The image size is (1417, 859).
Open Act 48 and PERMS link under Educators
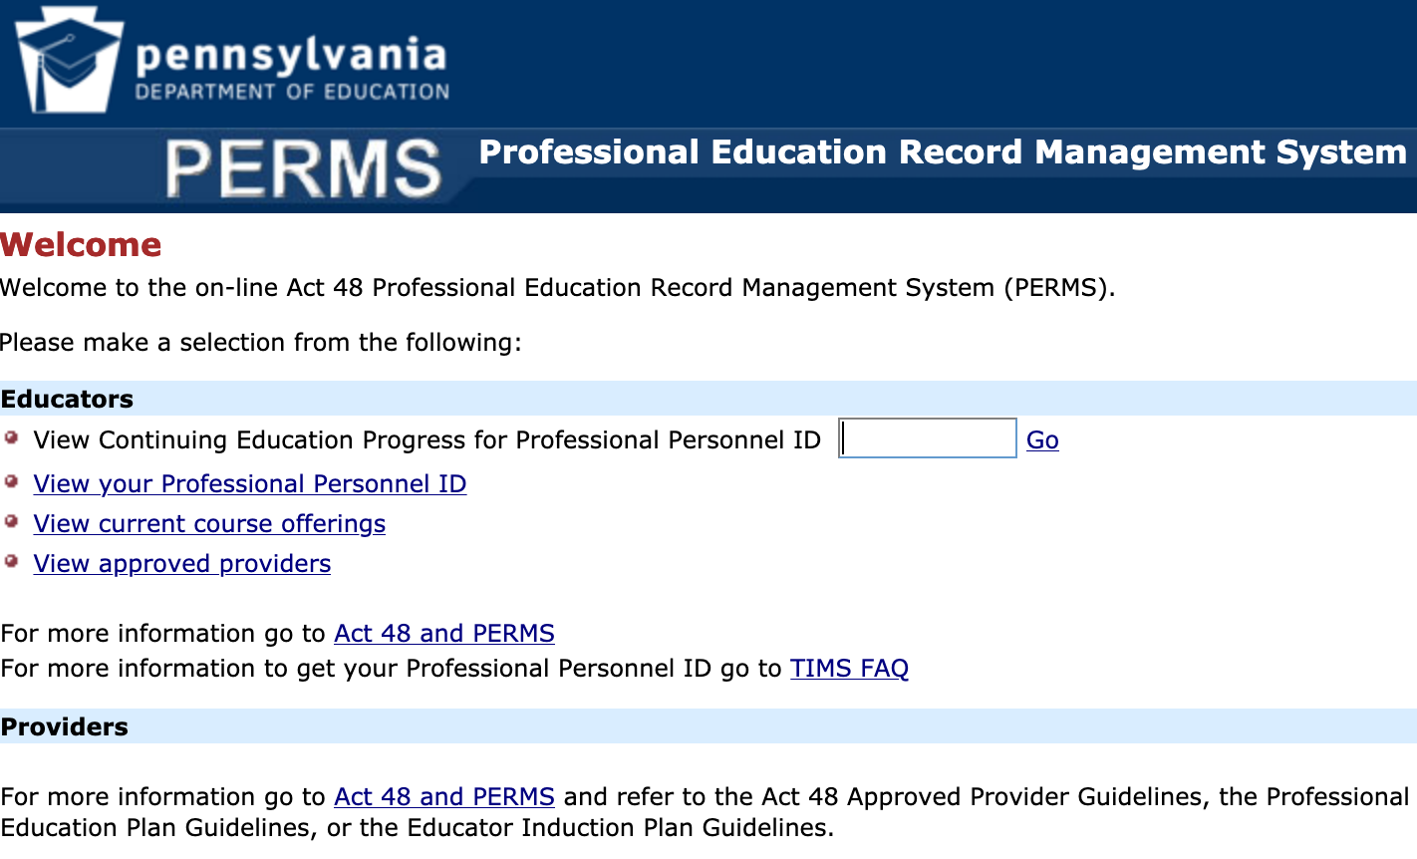444,634
